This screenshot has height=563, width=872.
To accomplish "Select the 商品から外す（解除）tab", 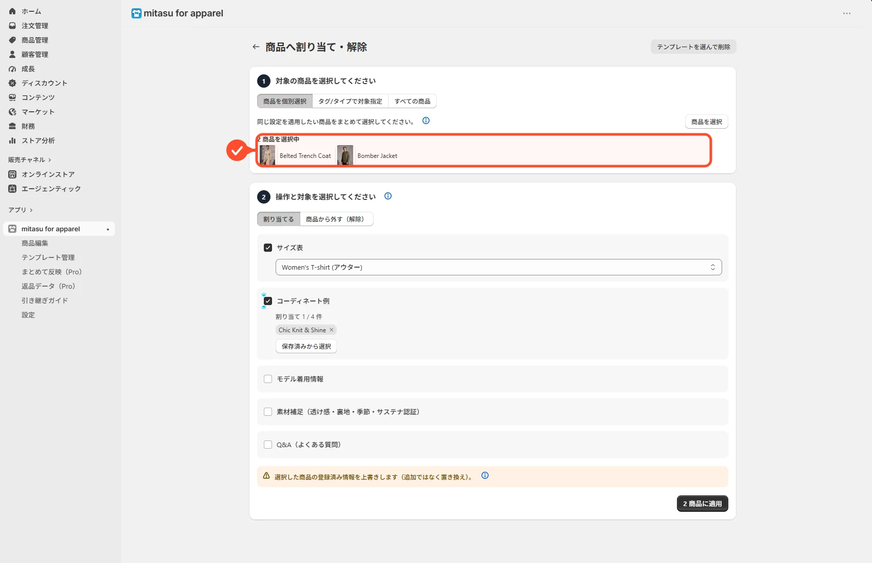I will tap(336, 219).
